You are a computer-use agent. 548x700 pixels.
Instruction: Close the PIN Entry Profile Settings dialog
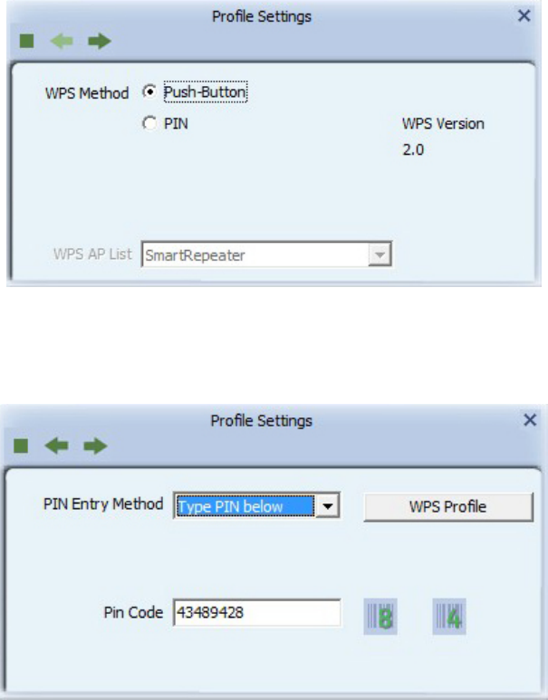[x=532, y=420]
